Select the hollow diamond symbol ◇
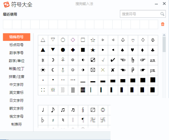The height and width of the screenshot is (140, 169). [73, 40]
